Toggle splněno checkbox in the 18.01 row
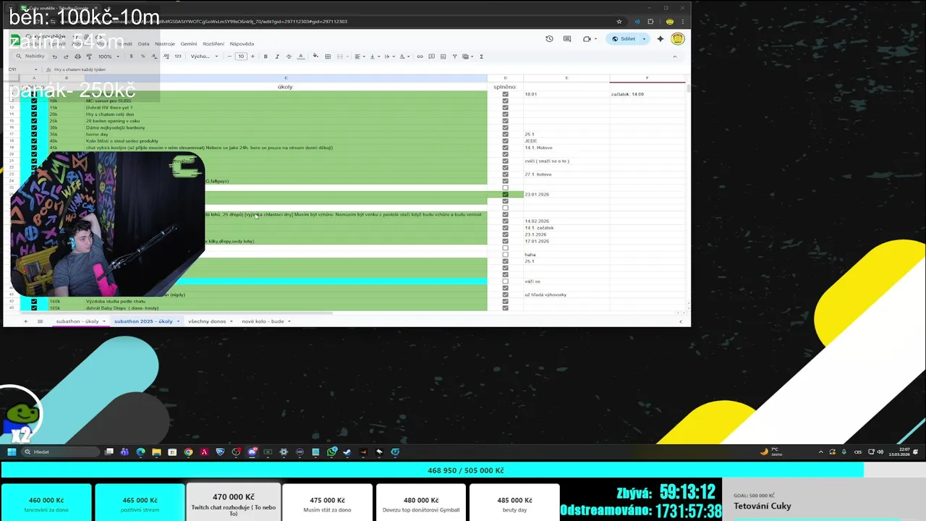 [505, 94]
